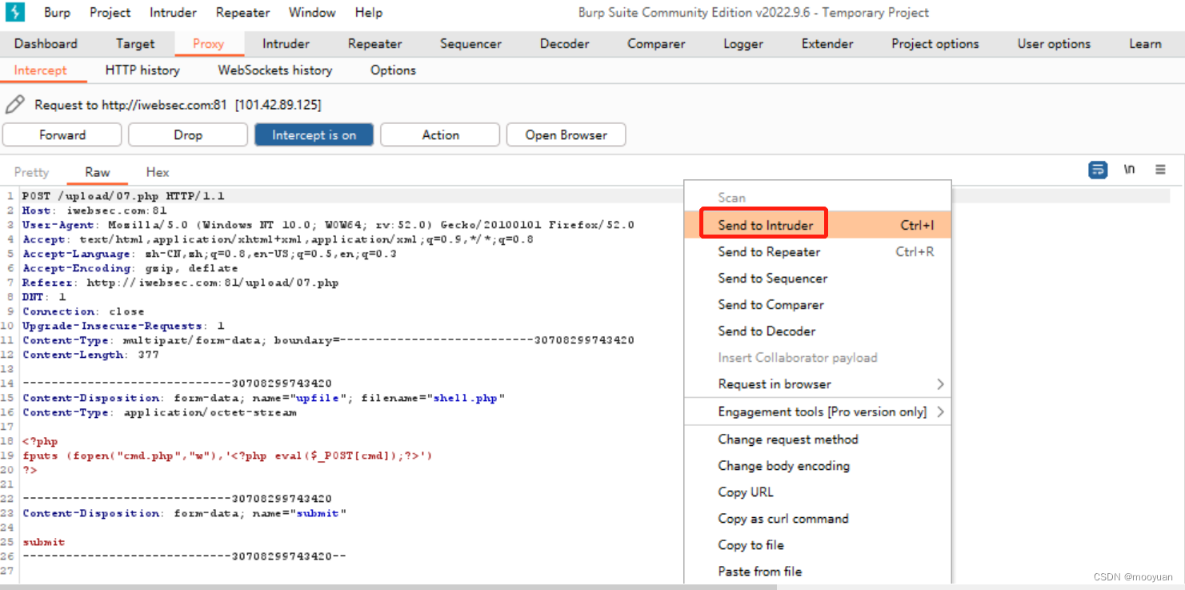Click the "Referer" header line

click(180, 283)
